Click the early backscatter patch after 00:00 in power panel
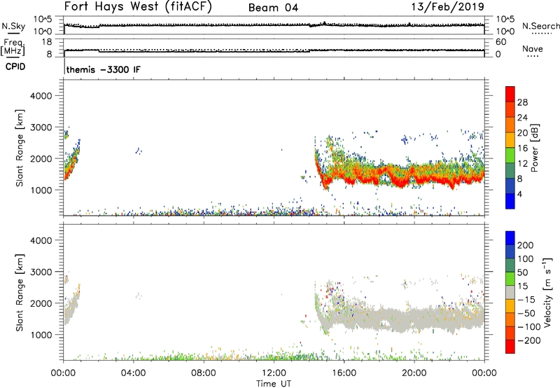This screenshot has height=388, width=560. tap(71, 162)
